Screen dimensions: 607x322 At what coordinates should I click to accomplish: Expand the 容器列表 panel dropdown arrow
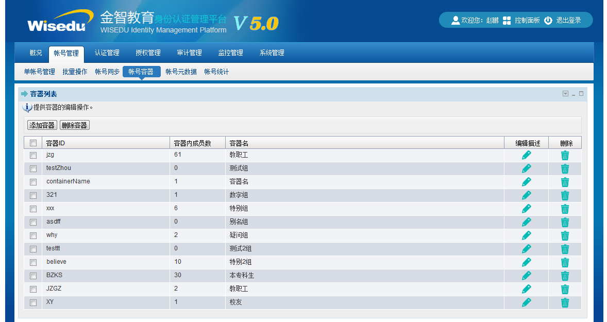click(x=565, y=94)
